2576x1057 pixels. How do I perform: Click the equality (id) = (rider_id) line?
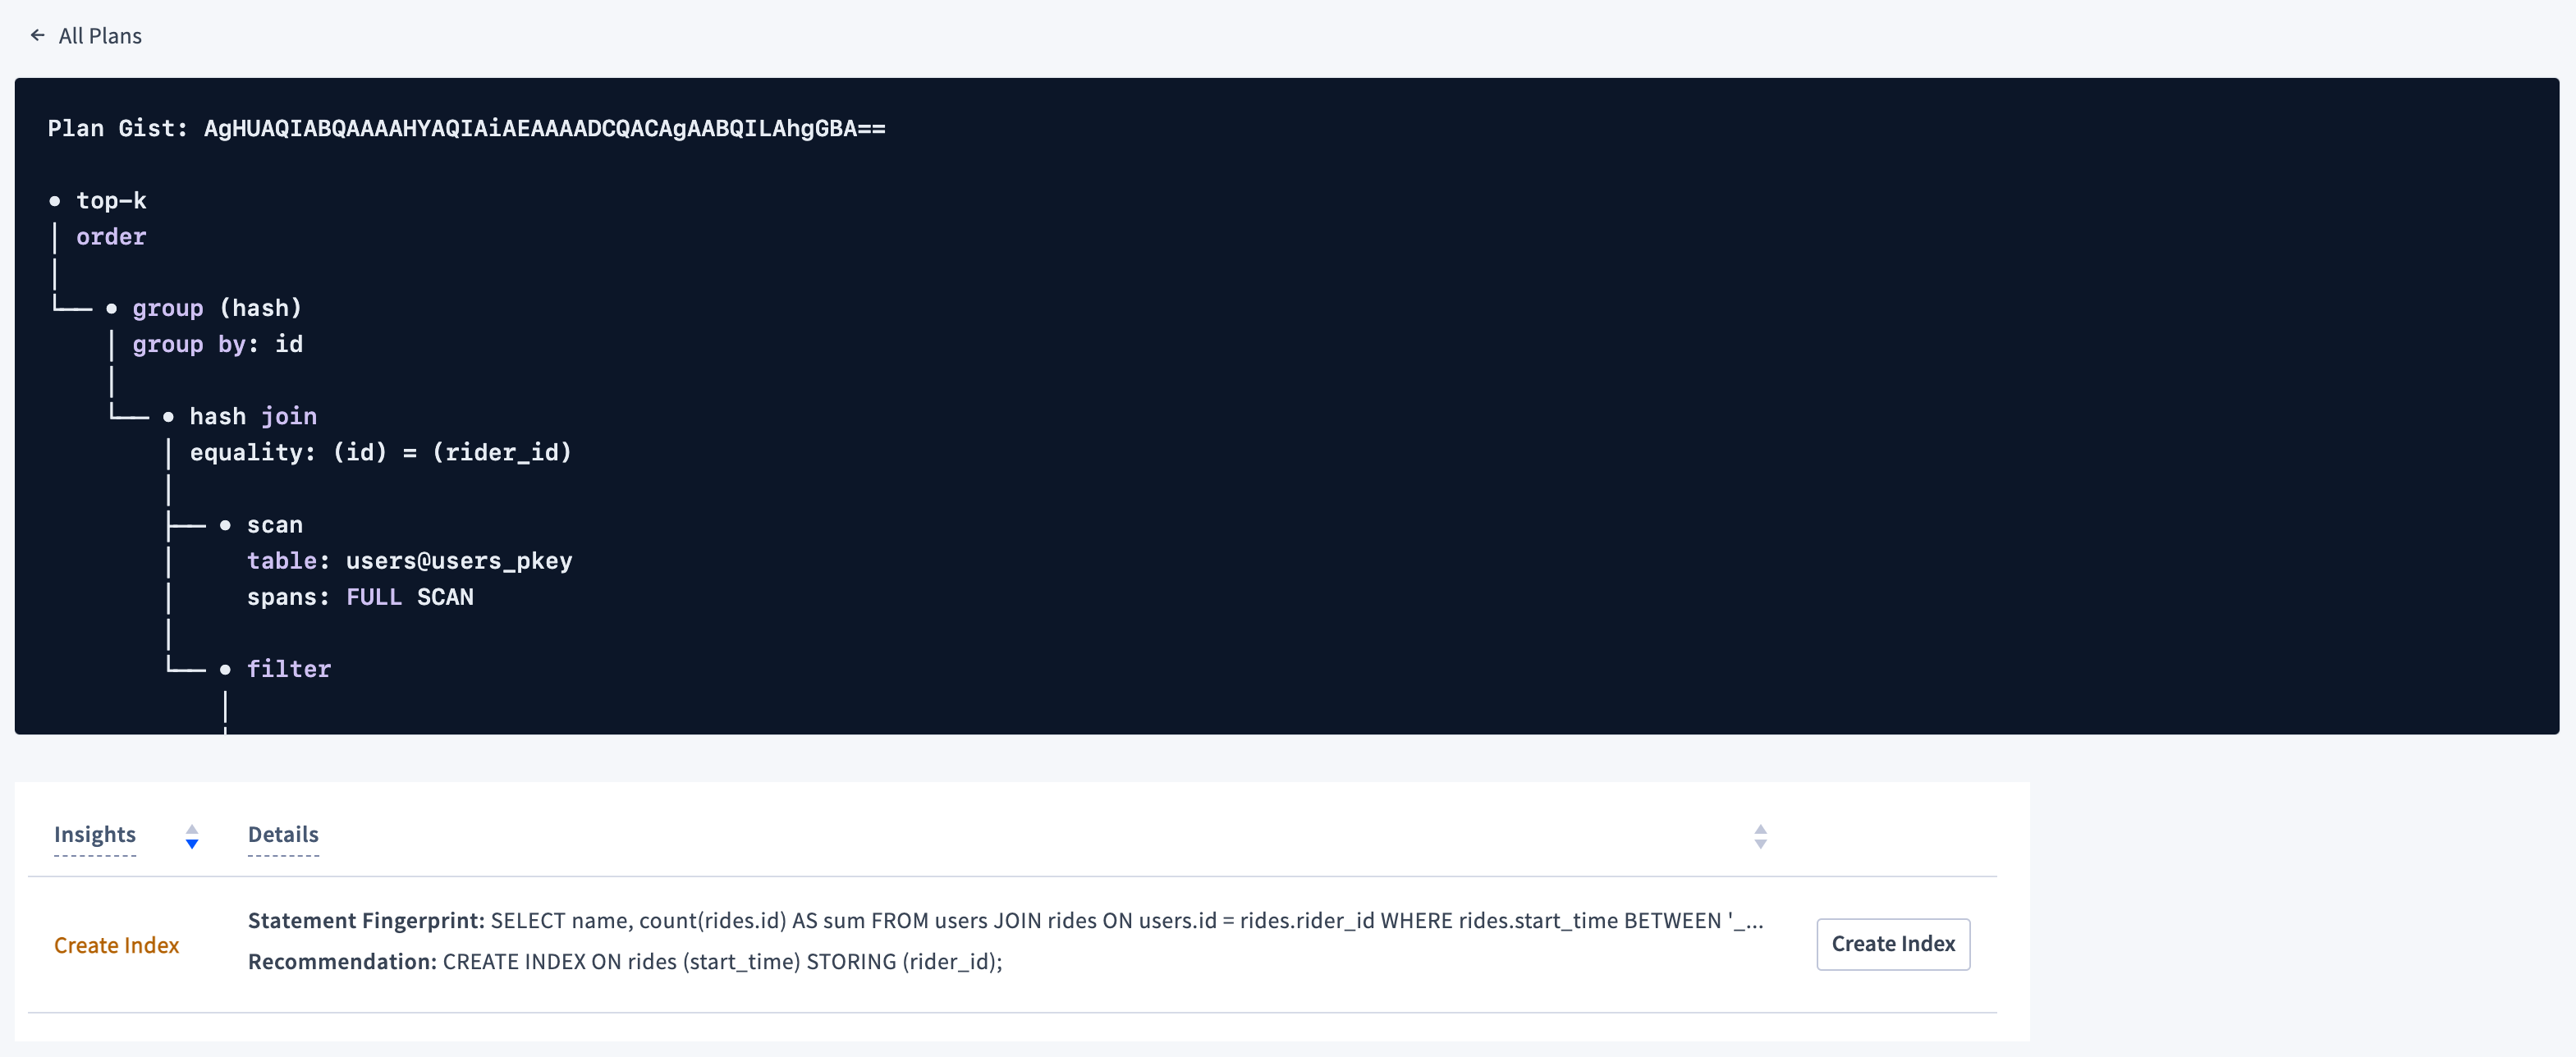tap(380, 452)
